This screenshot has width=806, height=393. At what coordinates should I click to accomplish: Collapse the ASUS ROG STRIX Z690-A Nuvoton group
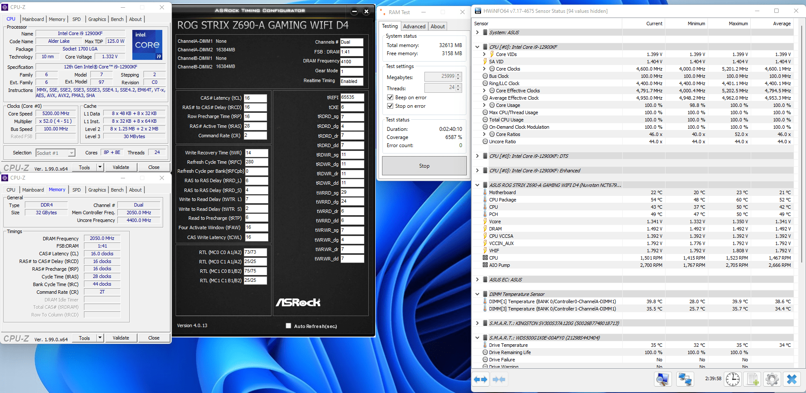pyautogui.click(x=478, y=185)
